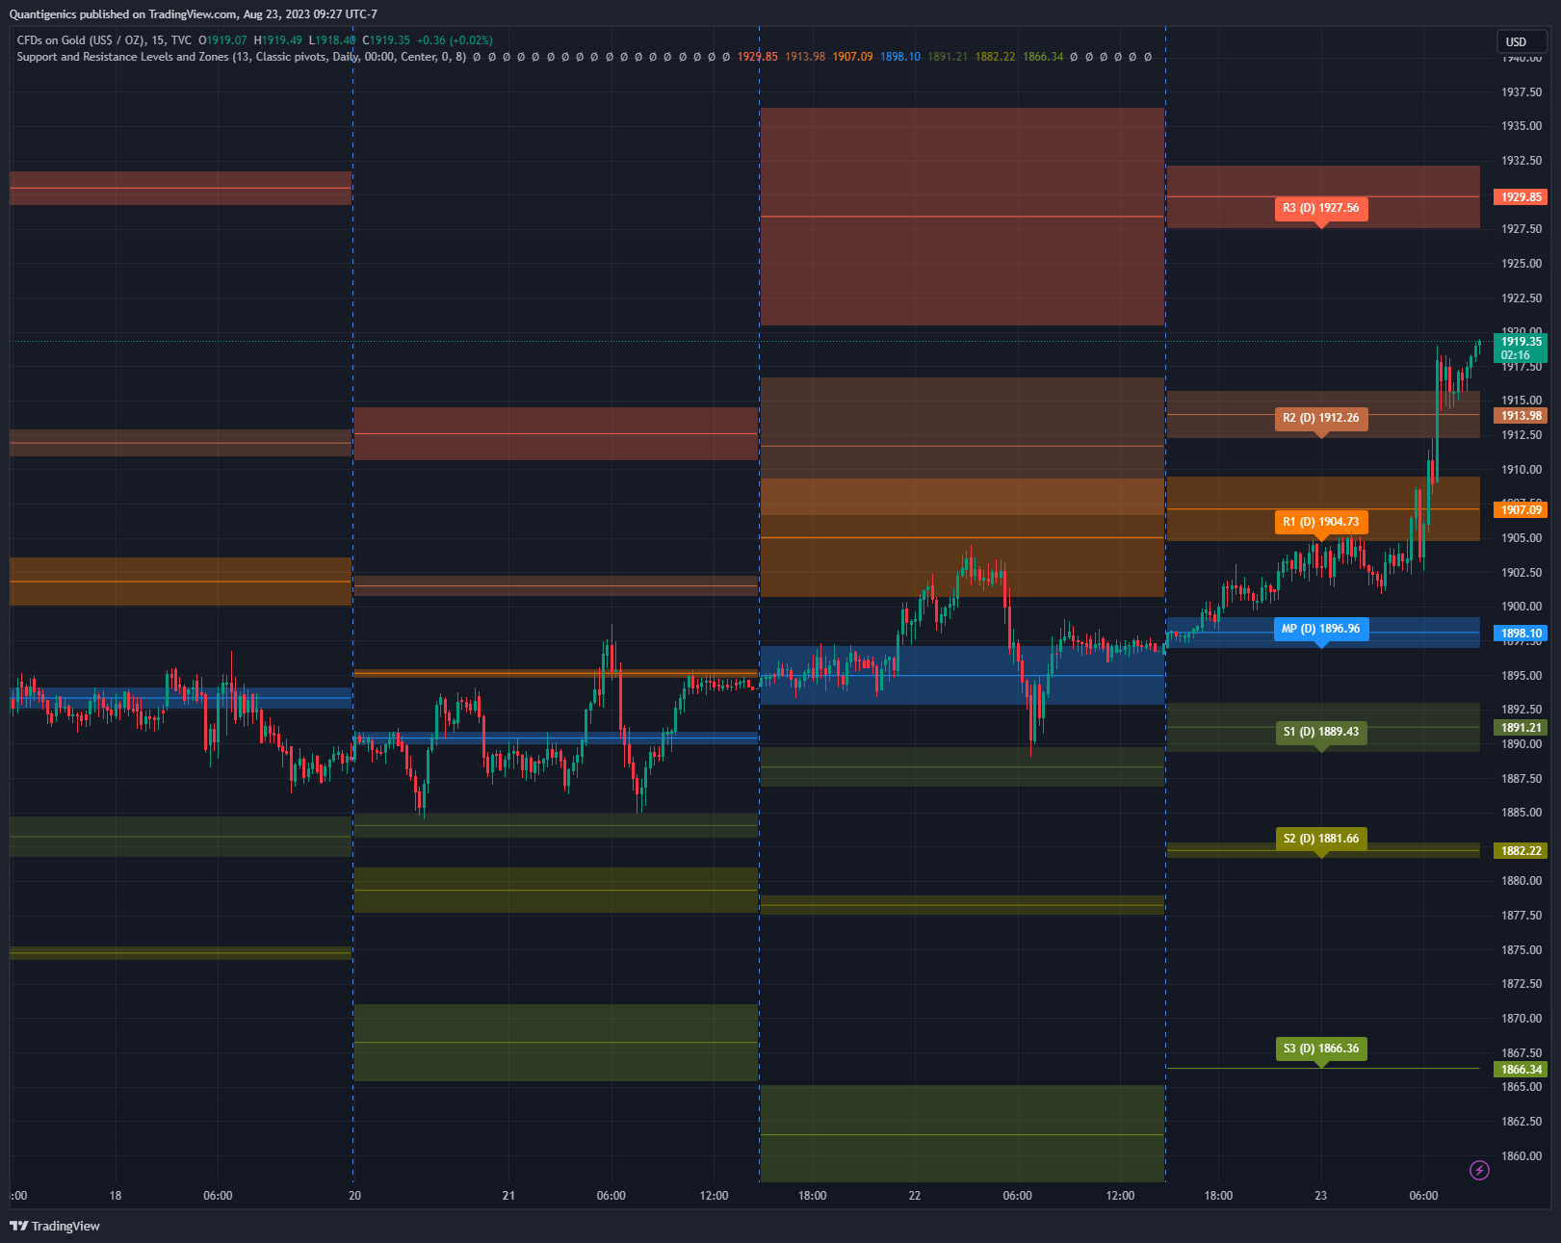1561x1243 pixels.
Task: Click indicator value 1882.22 in legend
Action: 995,57
